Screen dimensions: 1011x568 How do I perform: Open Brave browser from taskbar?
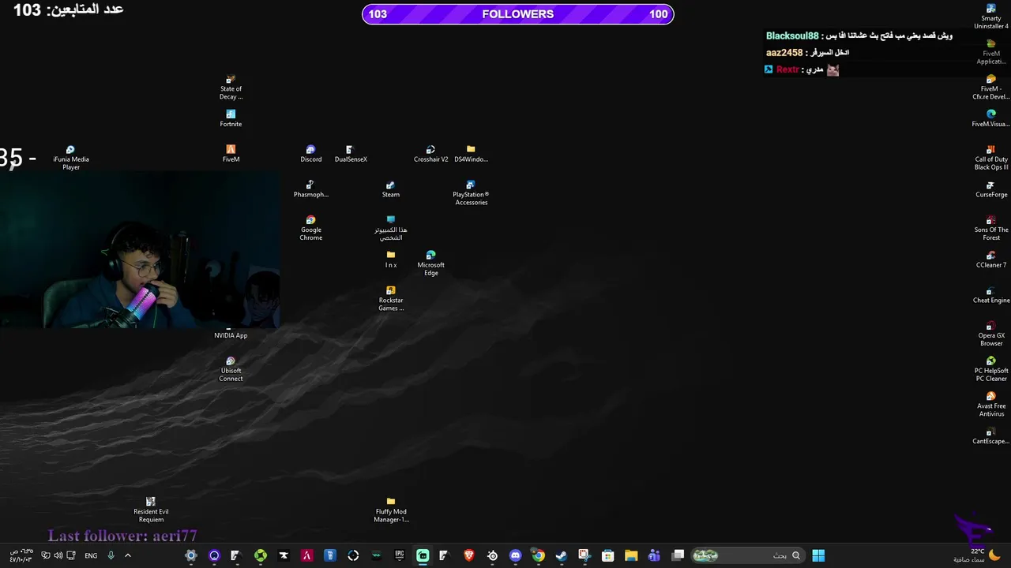pos(469,555)
